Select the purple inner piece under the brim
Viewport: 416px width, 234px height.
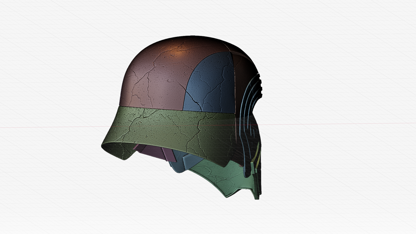[154, 153]
